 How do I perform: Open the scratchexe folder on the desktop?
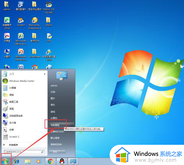click(x=35, y=53)
